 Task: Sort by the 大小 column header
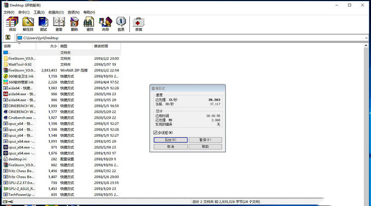47,46
